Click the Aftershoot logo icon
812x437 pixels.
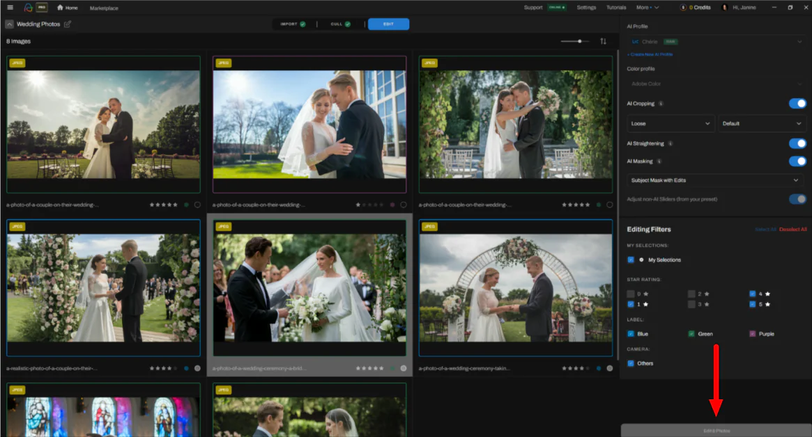tap(28, 8)
